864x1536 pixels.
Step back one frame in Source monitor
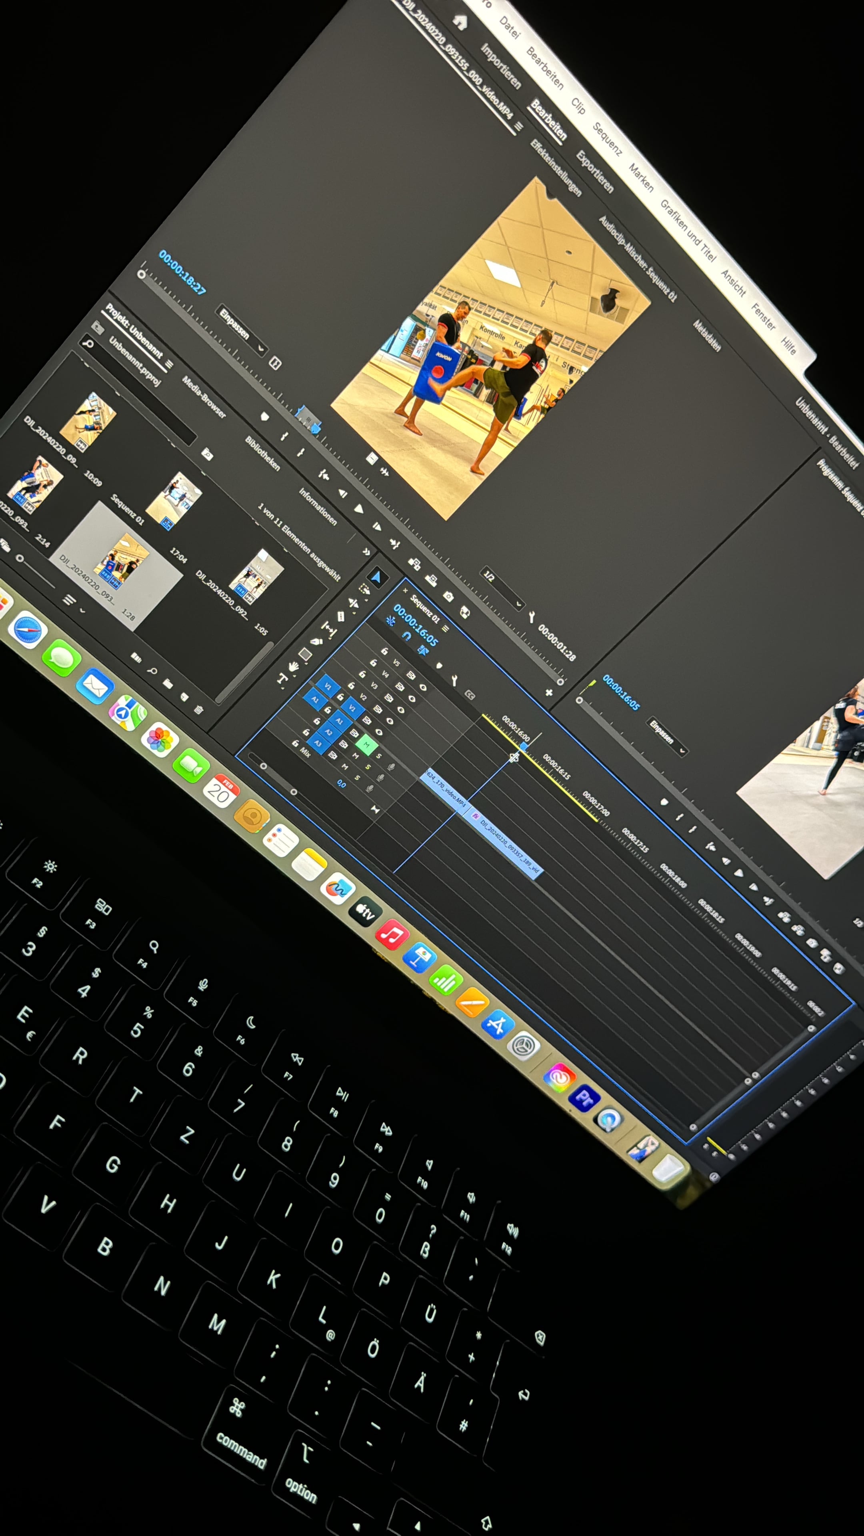point(342,494)
